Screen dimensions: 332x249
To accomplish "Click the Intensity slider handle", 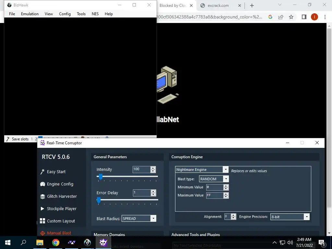I will (101, 177).
